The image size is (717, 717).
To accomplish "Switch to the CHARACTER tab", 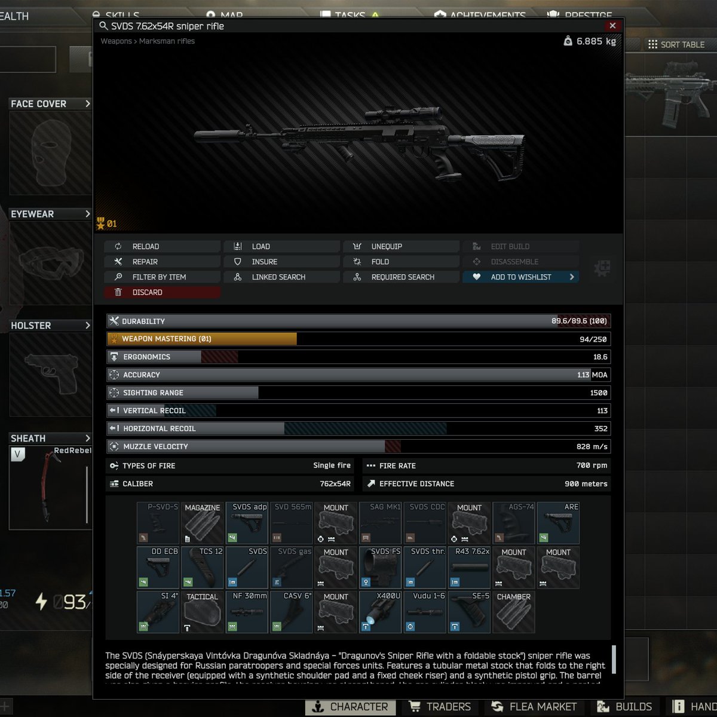I will (351, 707).
